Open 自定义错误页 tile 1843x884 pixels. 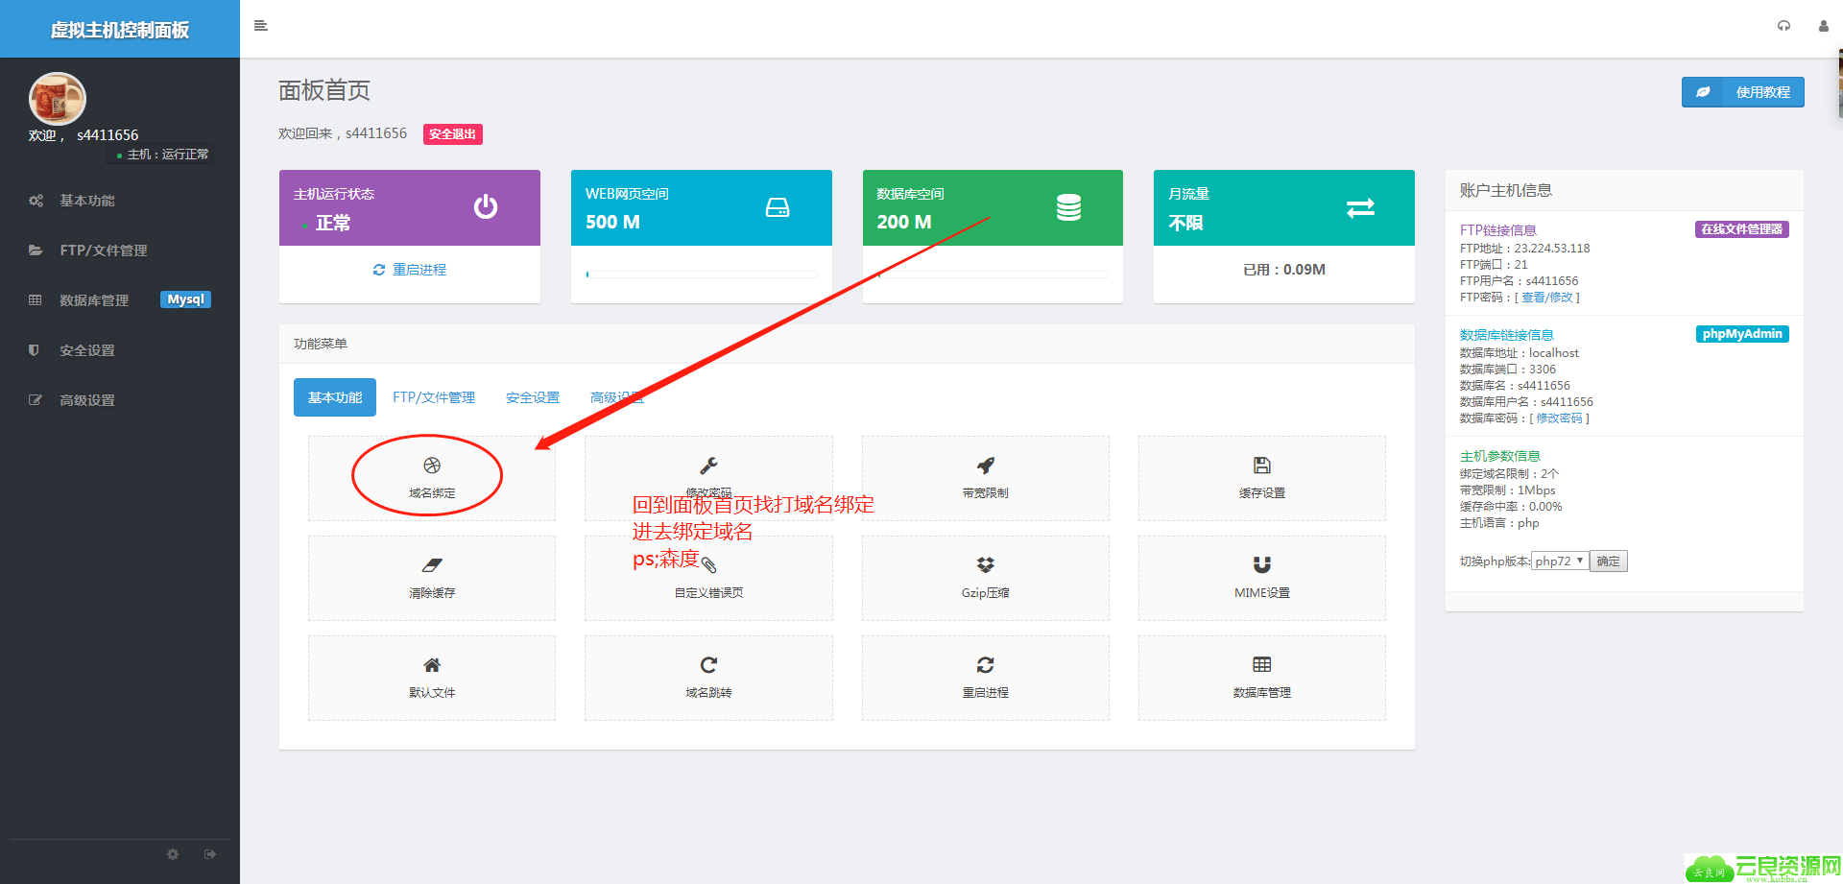pyautogui.click(x=708, y=578)
